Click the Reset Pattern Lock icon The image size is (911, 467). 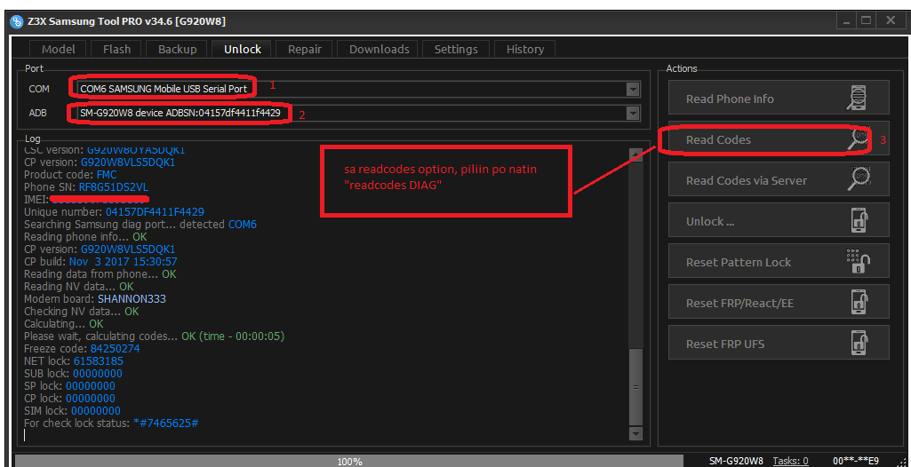[x=859, y=262]
